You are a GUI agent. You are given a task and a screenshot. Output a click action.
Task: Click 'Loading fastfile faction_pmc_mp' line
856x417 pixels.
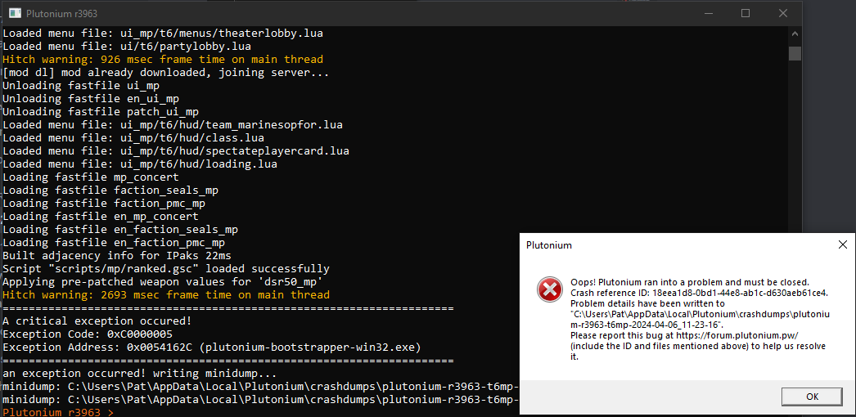click(x=104, y=204)
